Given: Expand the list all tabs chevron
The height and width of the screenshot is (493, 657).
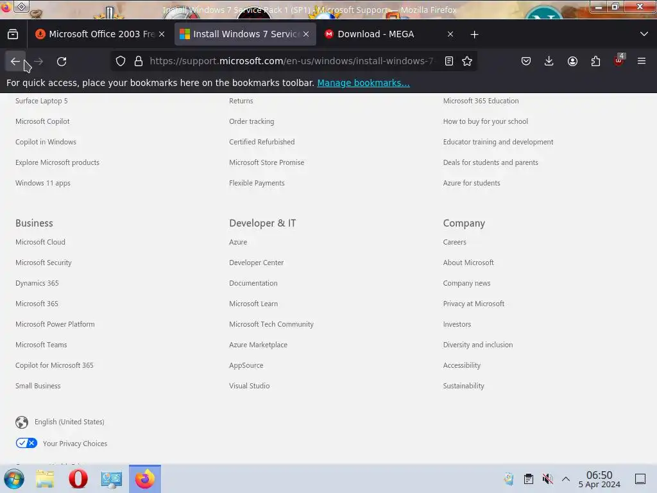Looking at the screenshot, I should click(644, 34).
